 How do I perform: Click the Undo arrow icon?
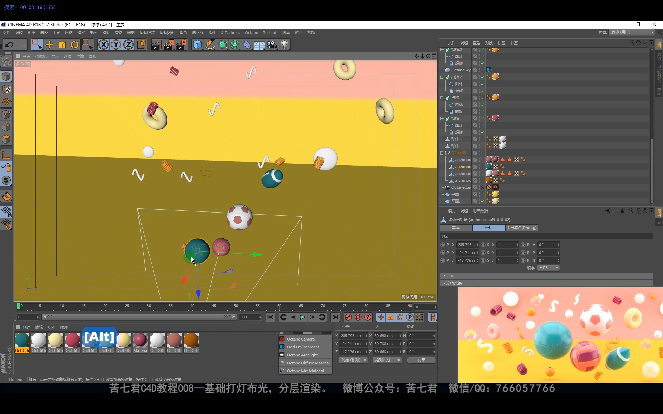[x=9, y=45]
